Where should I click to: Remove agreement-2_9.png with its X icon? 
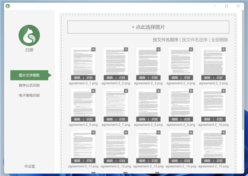191,91
